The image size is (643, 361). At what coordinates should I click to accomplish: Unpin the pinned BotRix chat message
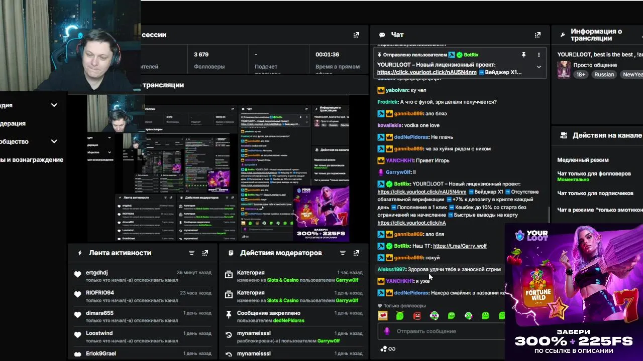(523, 55)
